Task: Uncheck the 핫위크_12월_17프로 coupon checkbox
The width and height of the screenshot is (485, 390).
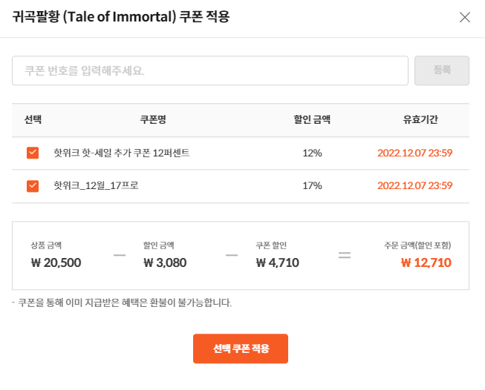Action: click(x=33, y=185)
